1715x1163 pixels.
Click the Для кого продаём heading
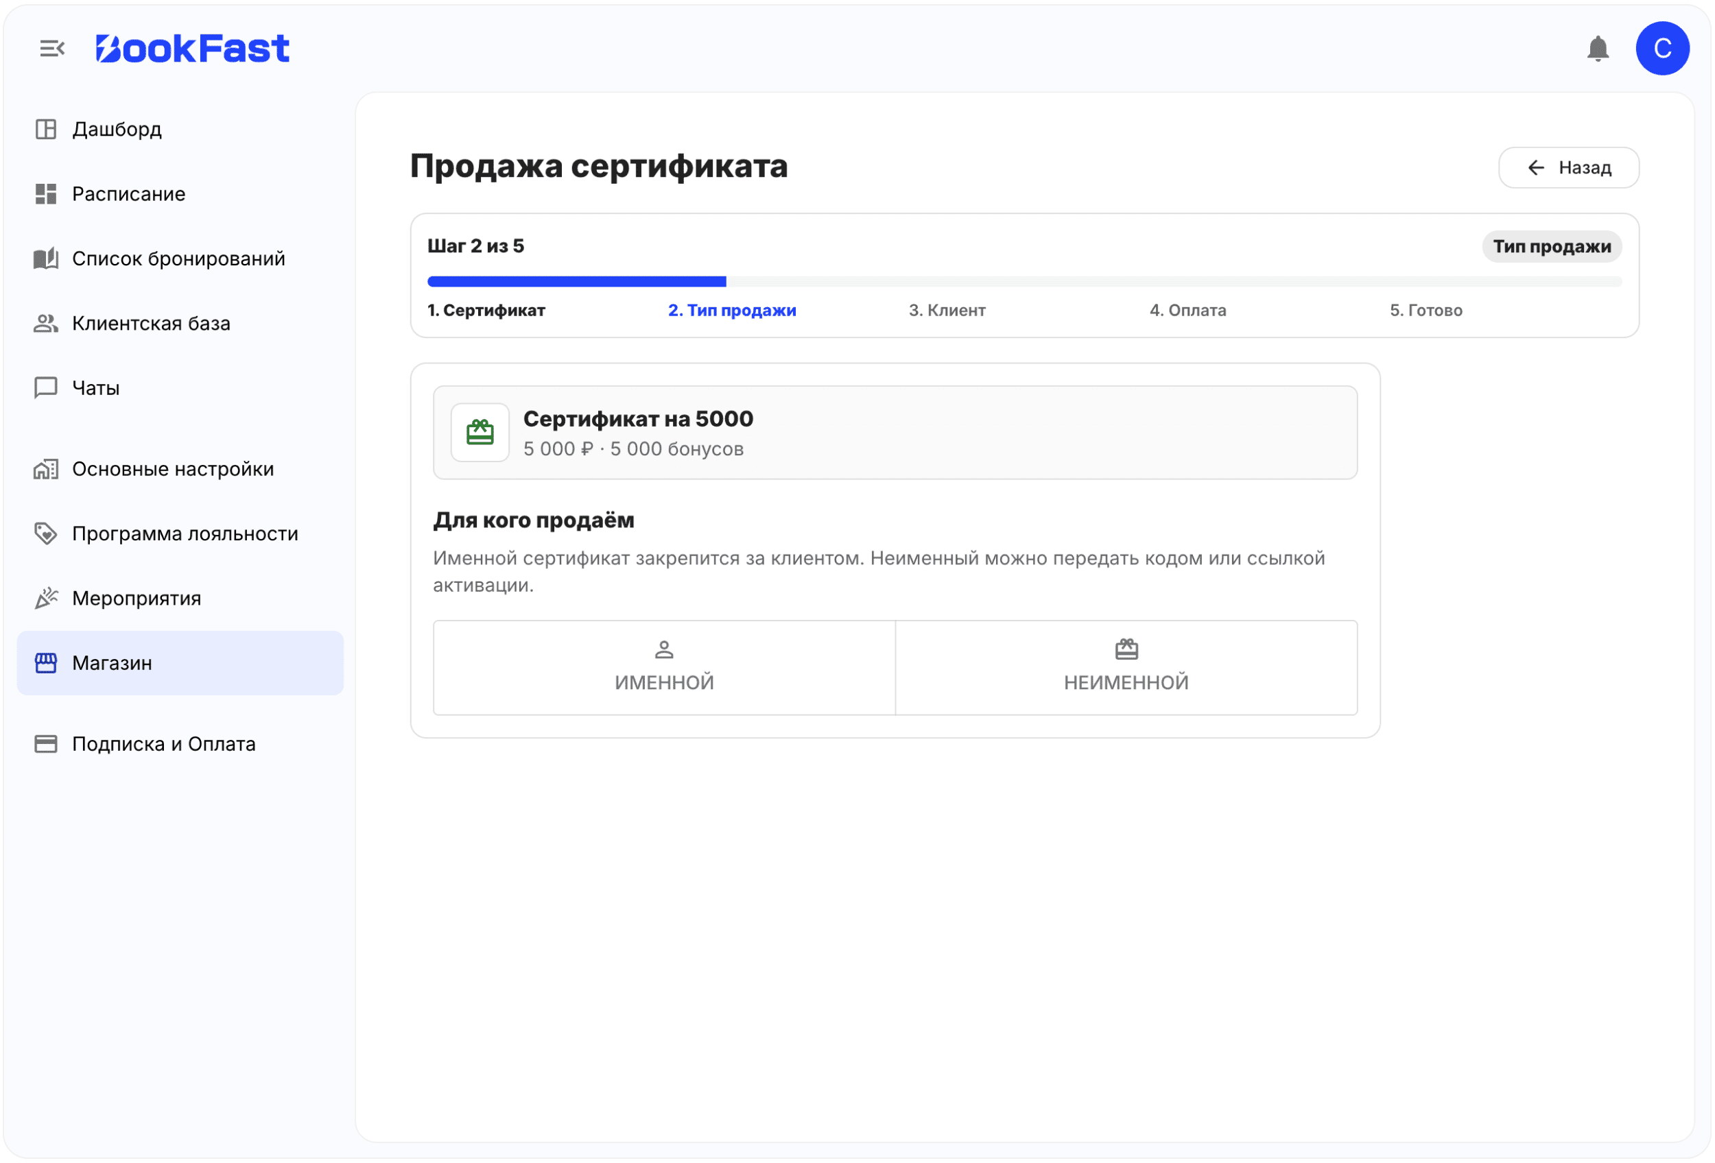pos(534,520)
